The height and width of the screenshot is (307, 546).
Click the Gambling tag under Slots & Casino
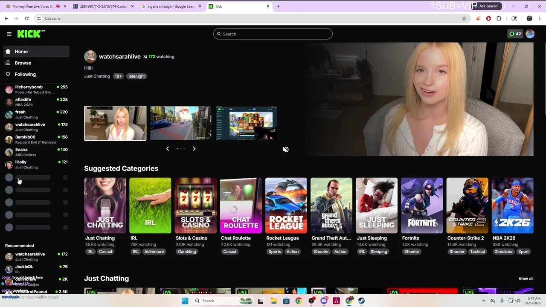(x=187, y=252)
